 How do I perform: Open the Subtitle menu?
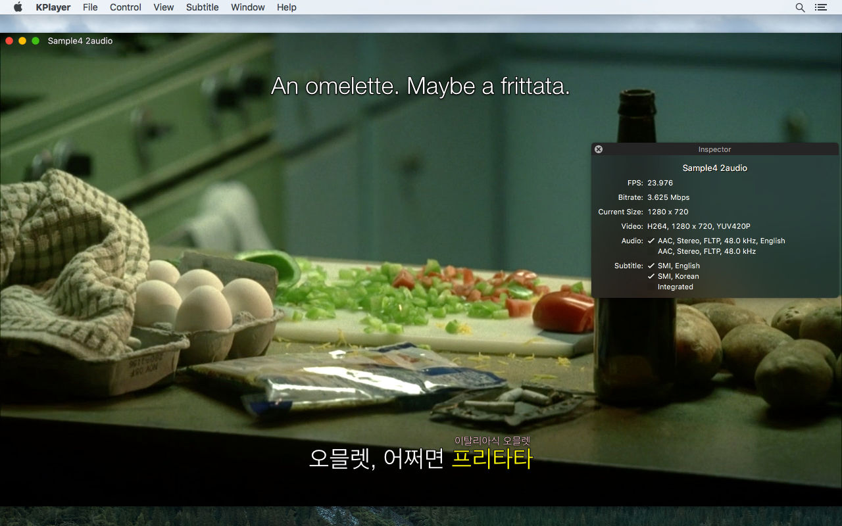(x=203, y=7)
